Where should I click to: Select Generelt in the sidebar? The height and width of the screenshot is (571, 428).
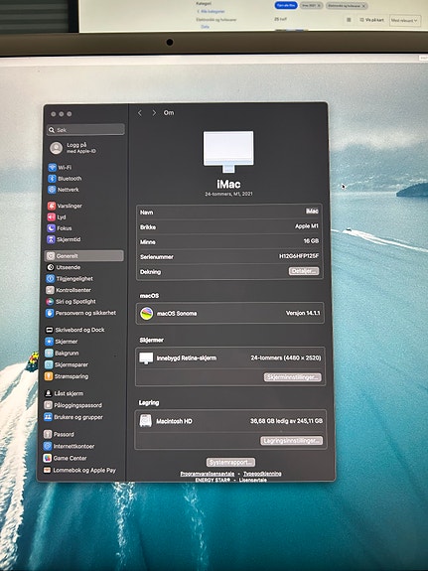(x=84, y=256)
